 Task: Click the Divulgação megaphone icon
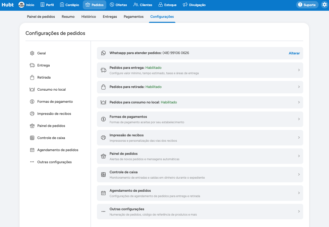[185, 5]
